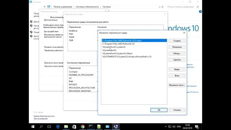The image size is (231, 130).
Task: Click Переменная column header in user variables
Action: [75, 27]
